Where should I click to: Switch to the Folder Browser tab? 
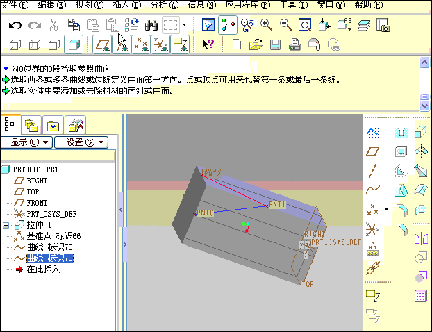pos(31,126)
